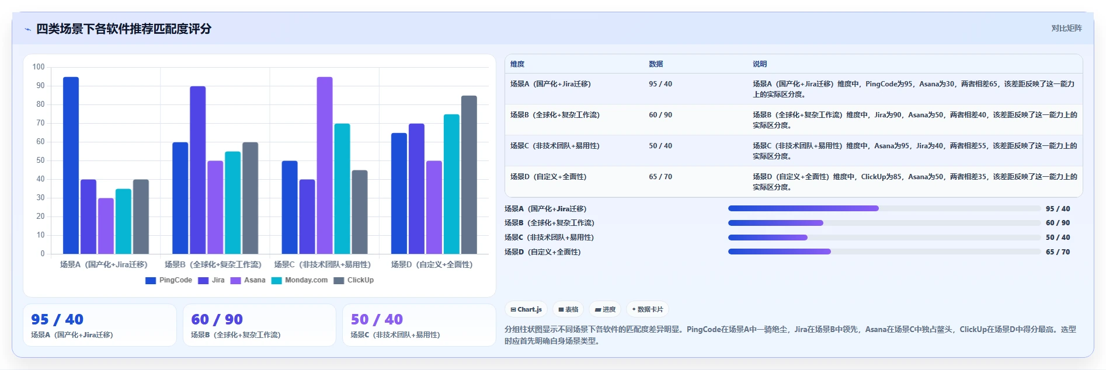Click the 对比矩阵 label in the header
This screenshot has height=370, width=1106.
tap(1066, 28)
